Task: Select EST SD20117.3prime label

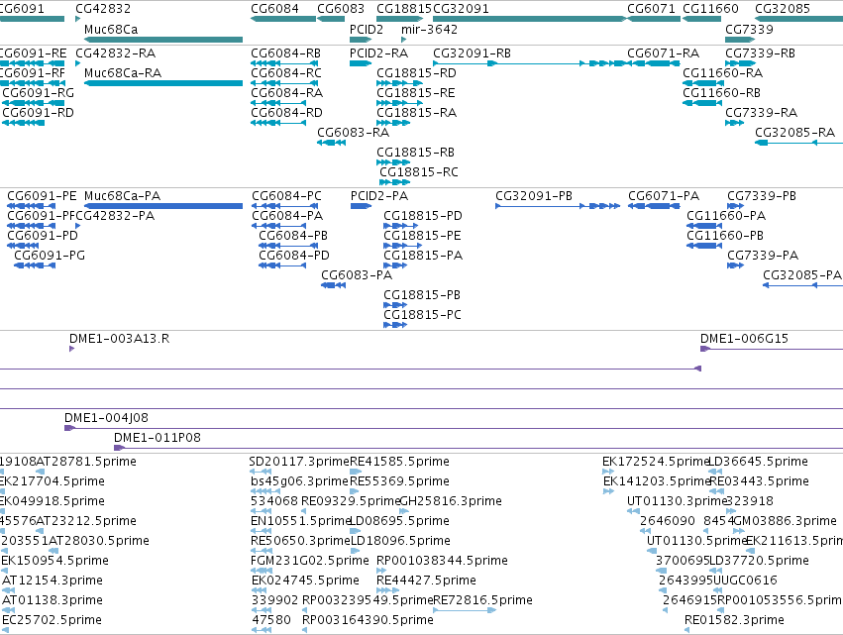Action: point(299,462)
